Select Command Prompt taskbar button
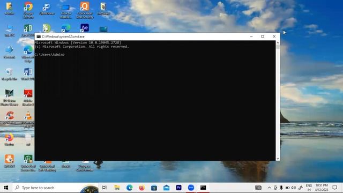The image size is (343, 193). click(x=203, y=188)
